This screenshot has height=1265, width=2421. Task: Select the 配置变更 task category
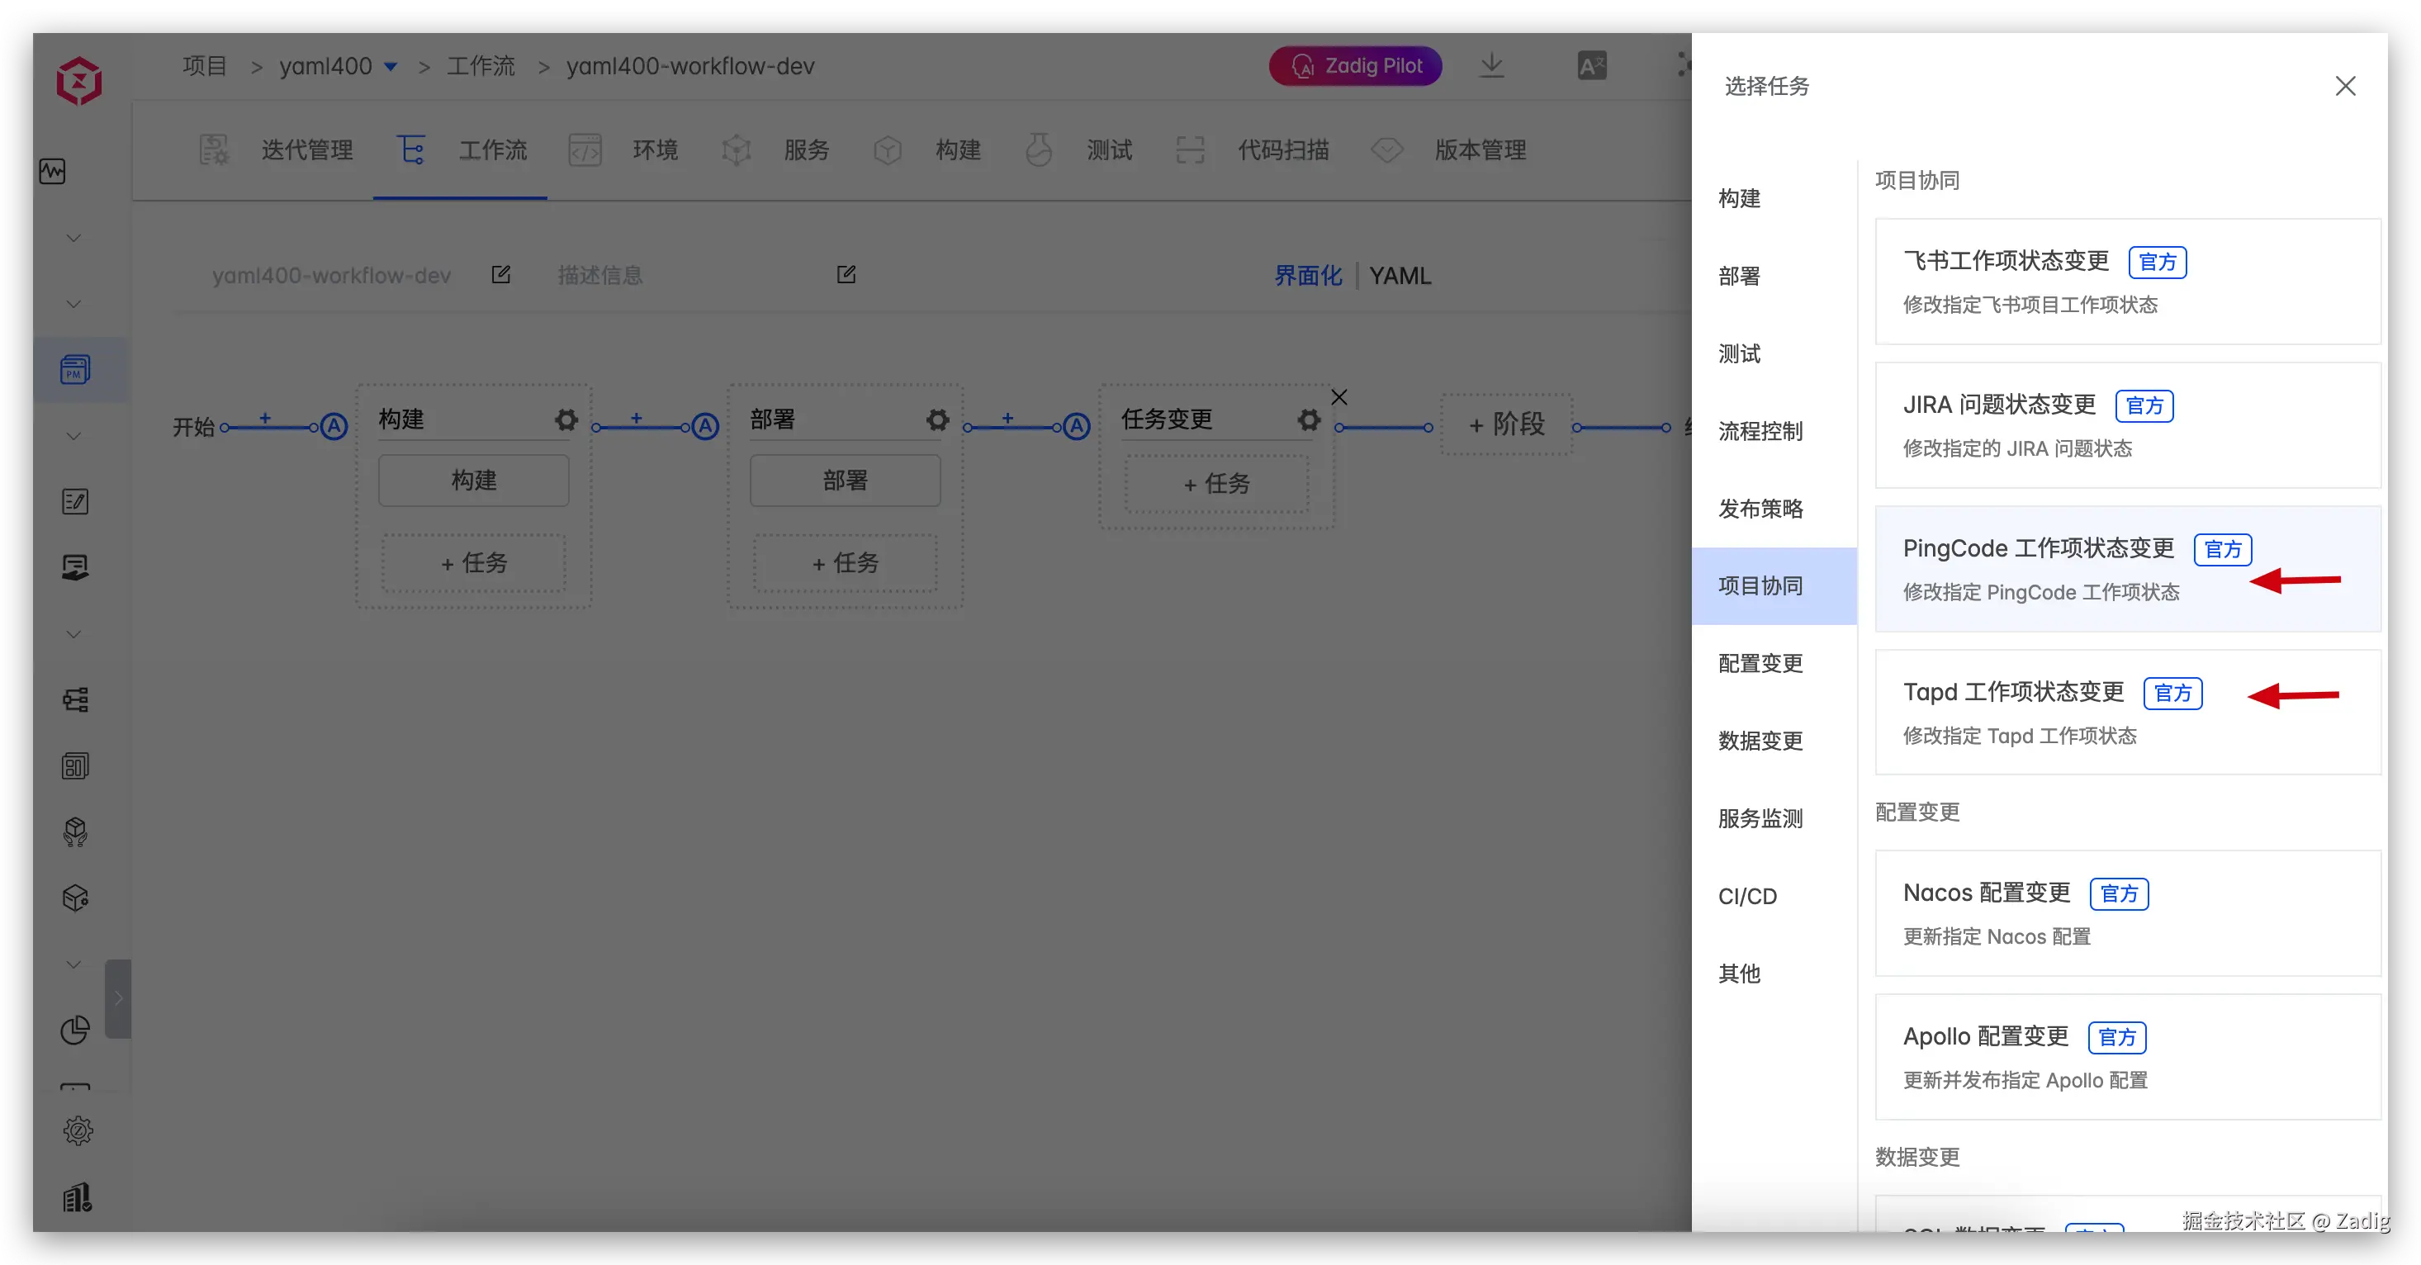click(1760, 664)
